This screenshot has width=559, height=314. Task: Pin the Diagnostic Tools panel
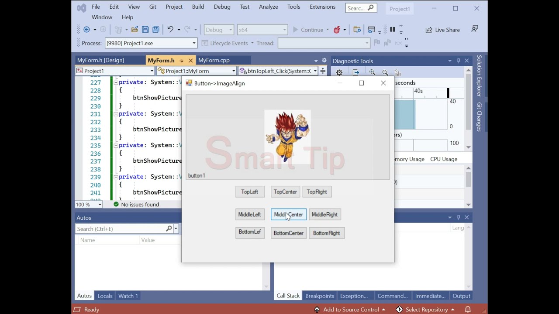458,61
